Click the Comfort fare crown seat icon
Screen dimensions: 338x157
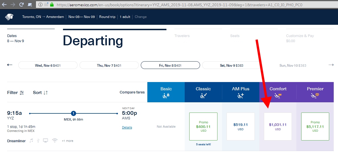(x=278, y=96)
